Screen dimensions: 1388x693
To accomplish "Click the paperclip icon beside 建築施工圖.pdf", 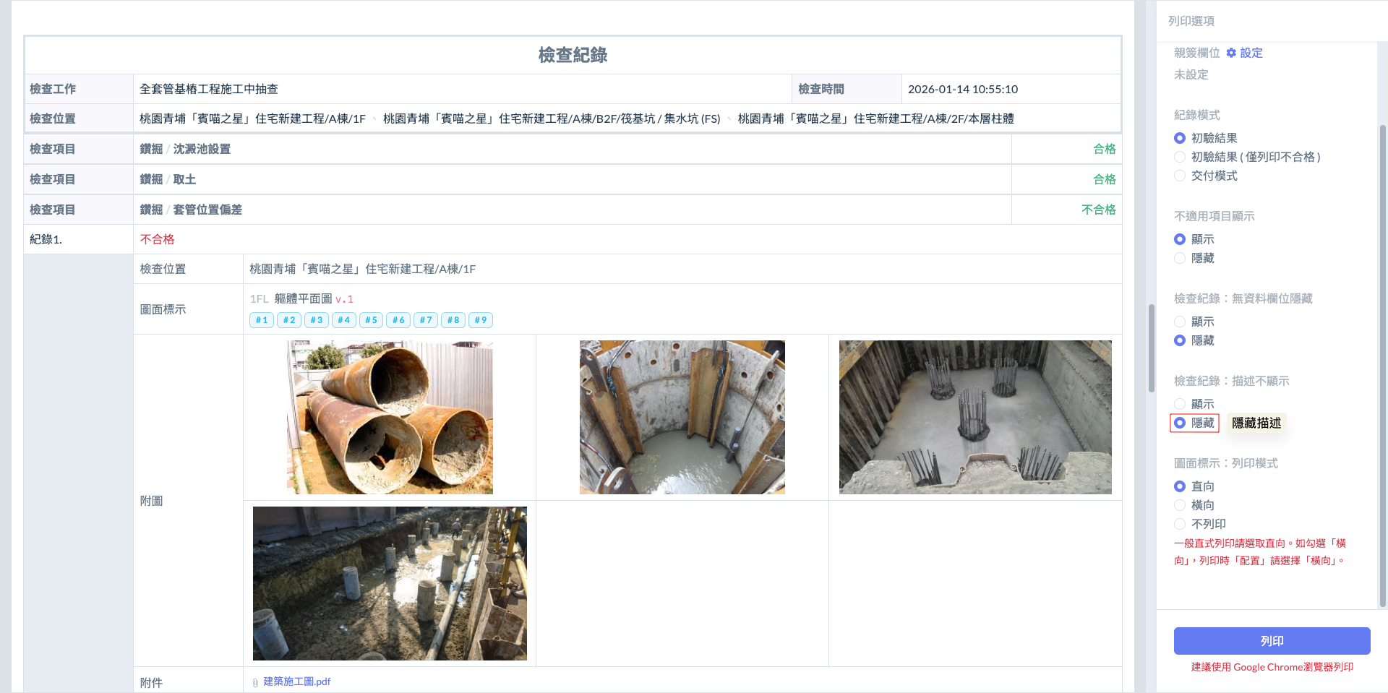I will point(255,682).
